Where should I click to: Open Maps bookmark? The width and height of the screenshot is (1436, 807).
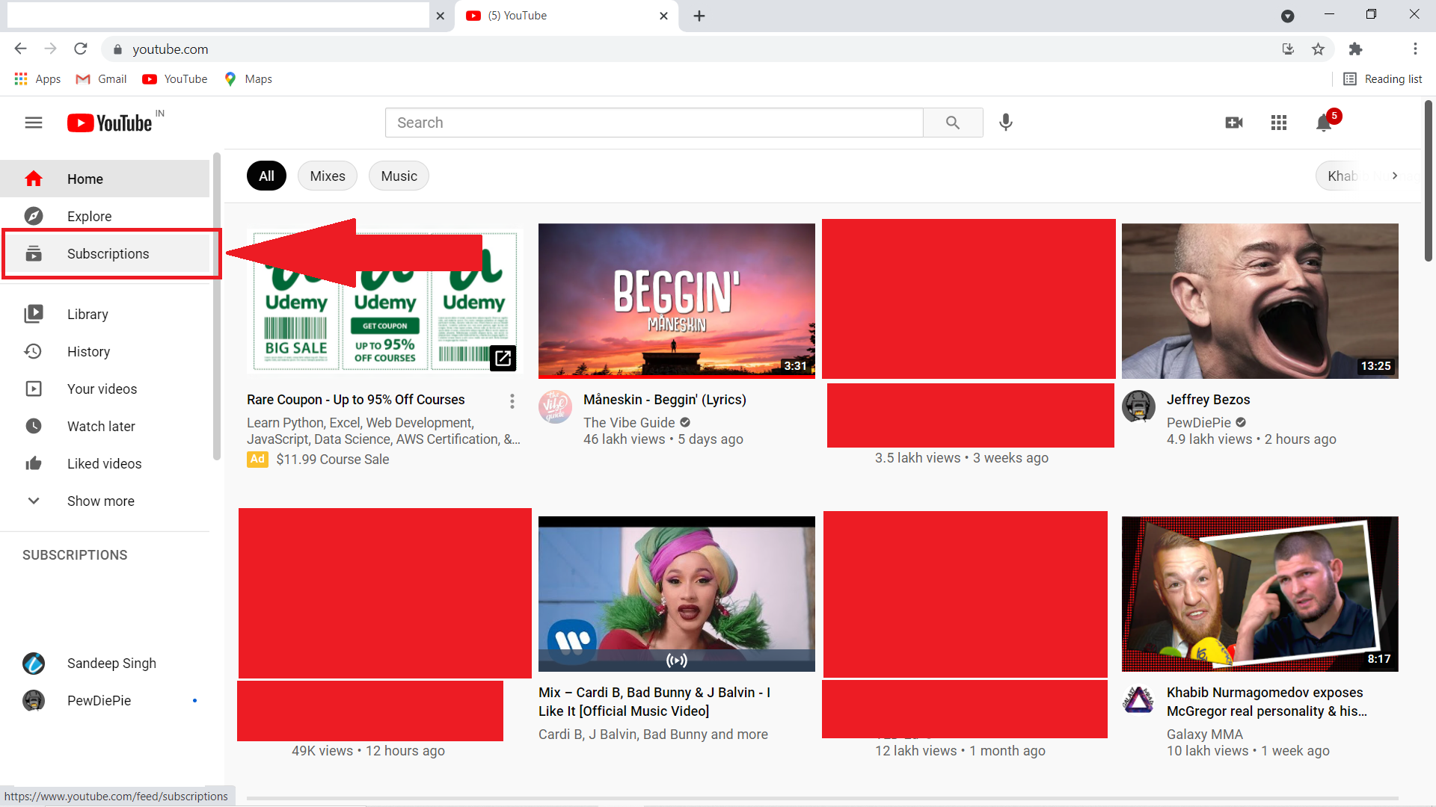(x=248, y=79)
